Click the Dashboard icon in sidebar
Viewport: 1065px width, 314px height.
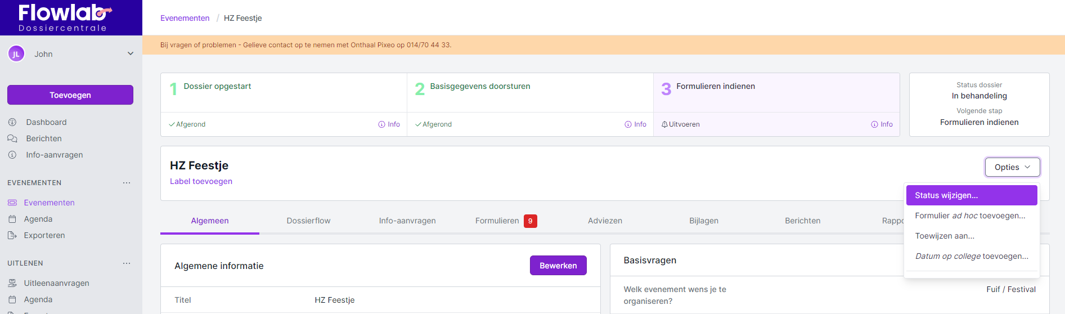click(x=12, y=122)
